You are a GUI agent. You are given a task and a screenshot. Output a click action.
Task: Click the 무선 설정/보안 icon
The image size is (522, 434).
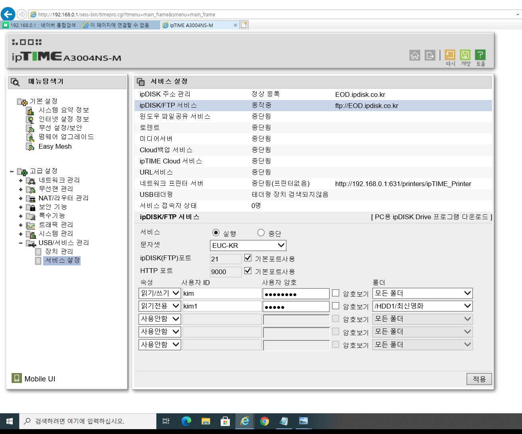(30, 128)
